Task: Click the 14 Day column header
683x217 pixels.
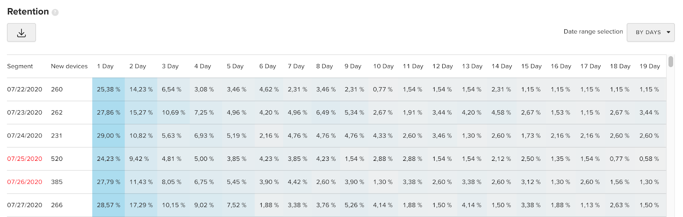Action: 502,66
